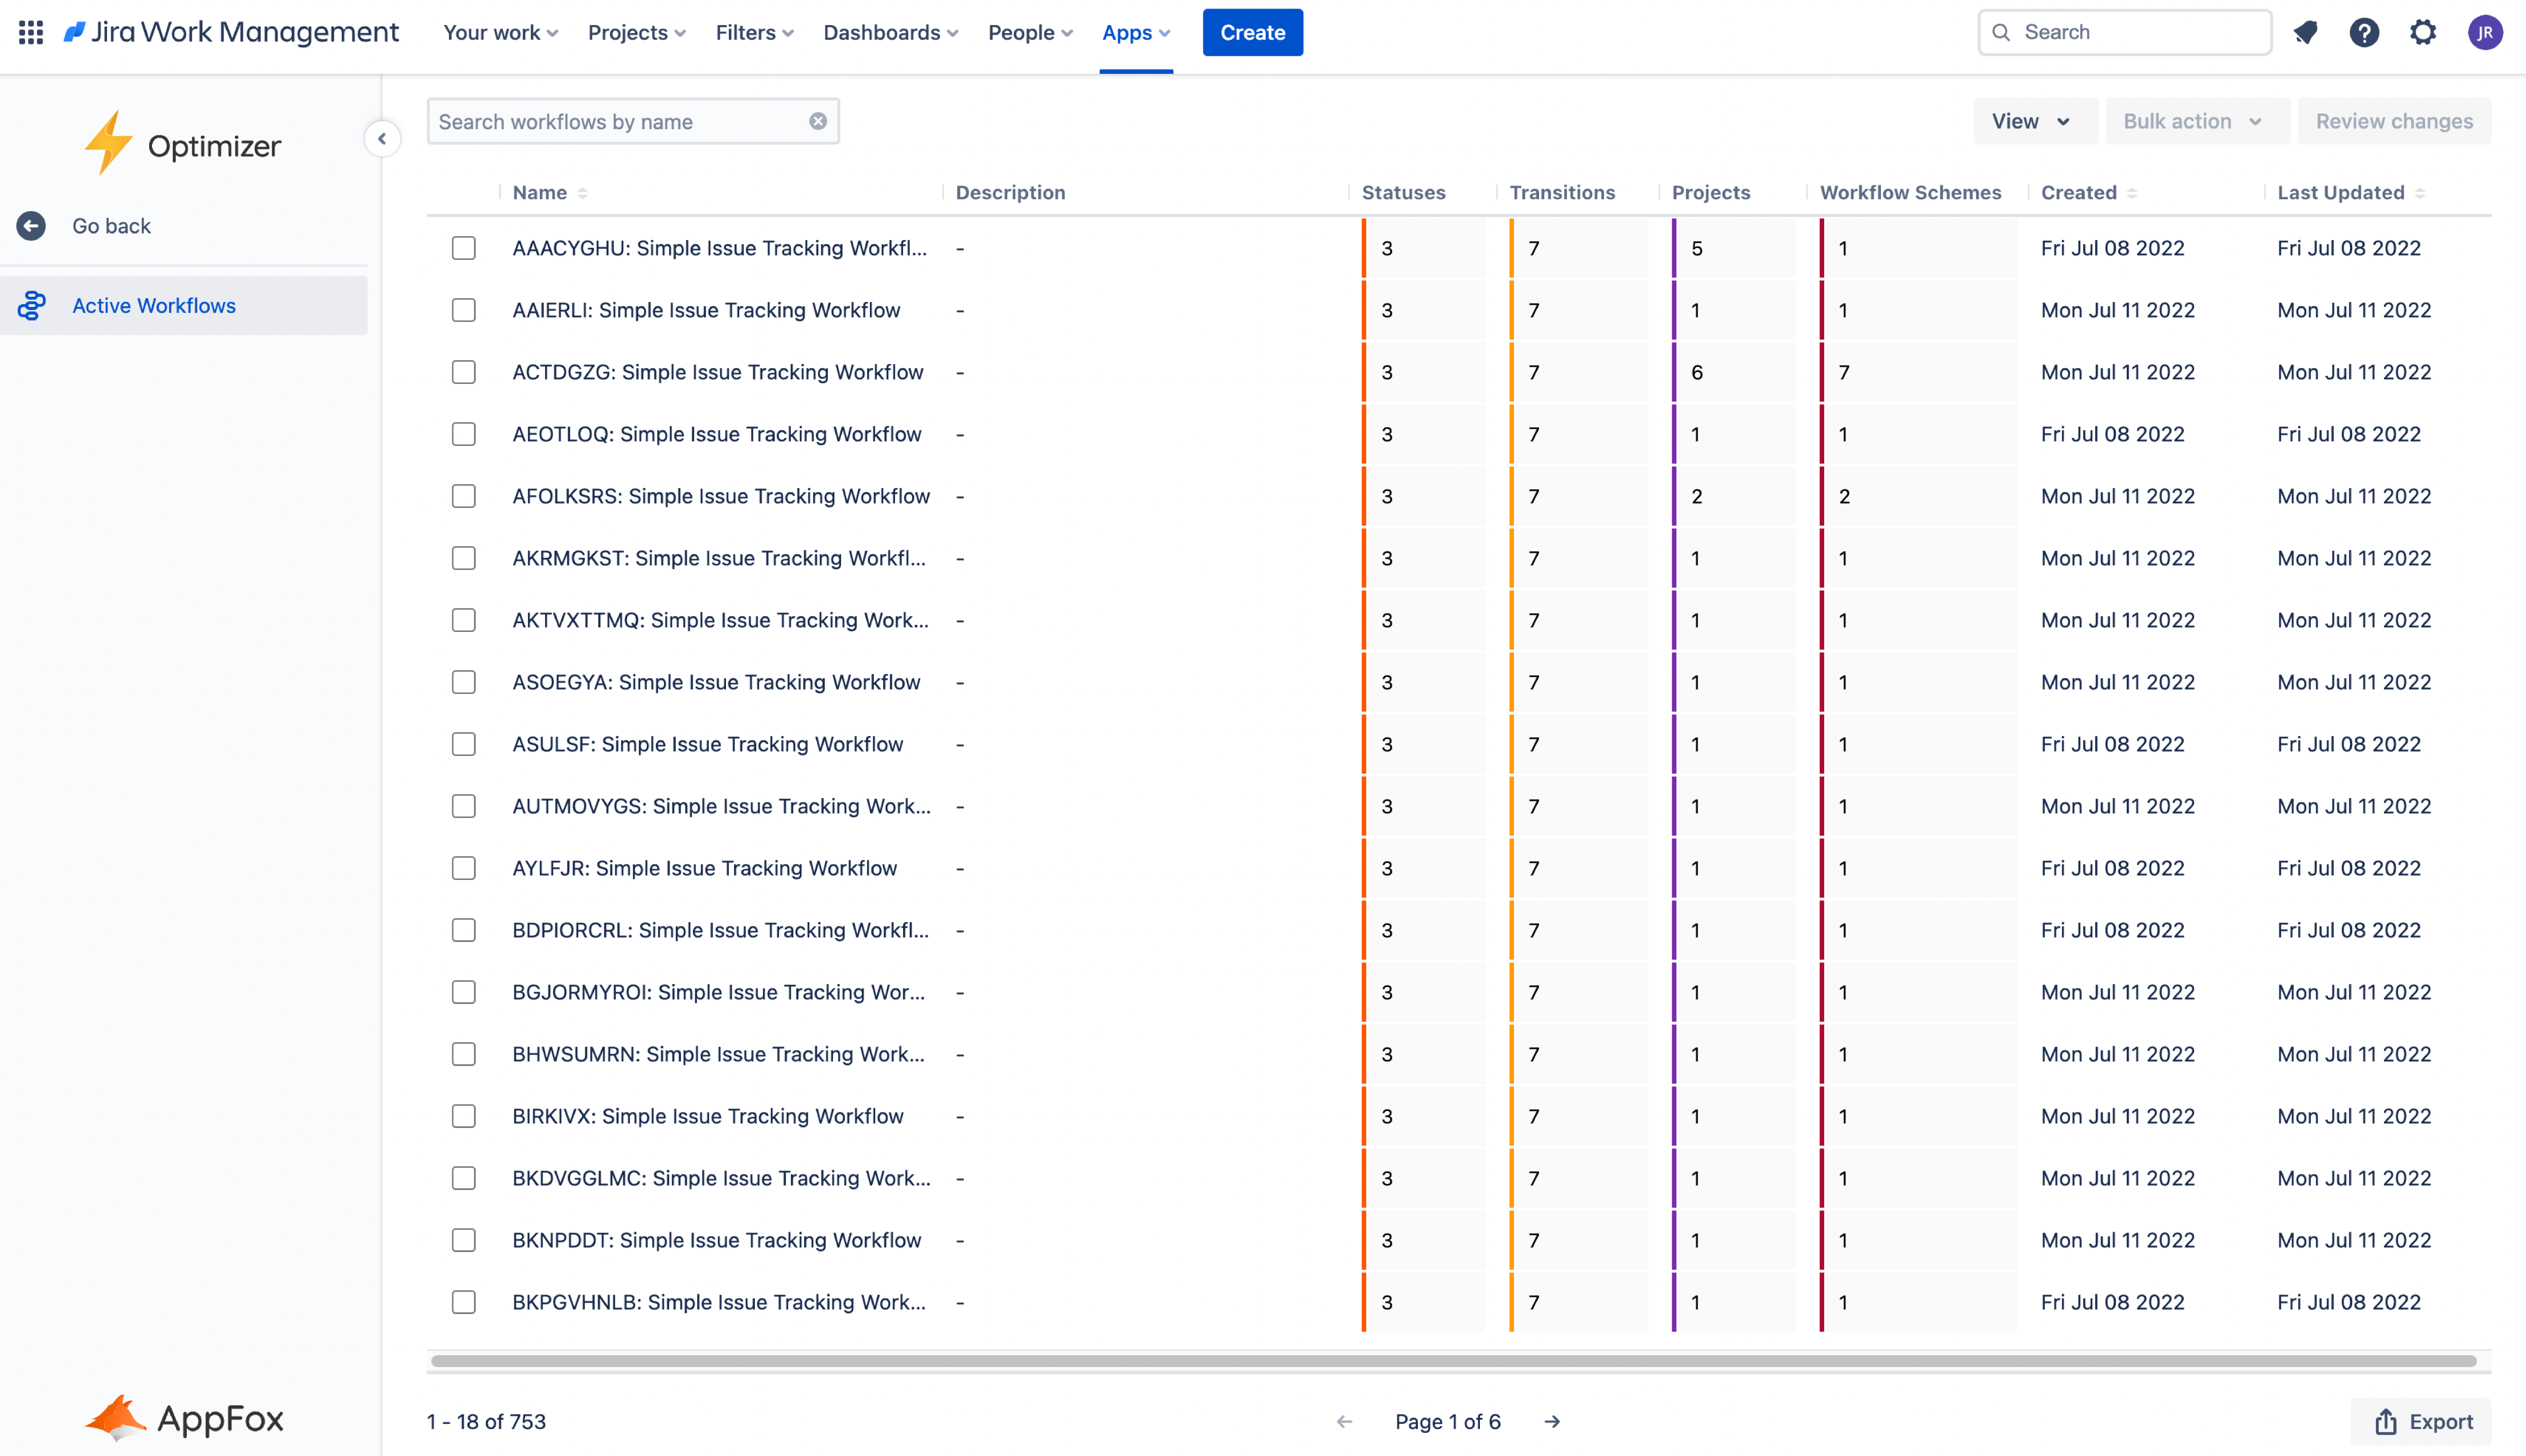
Task: Select Active Workflows in the sidebar
Action: click(x=153, y=306)
